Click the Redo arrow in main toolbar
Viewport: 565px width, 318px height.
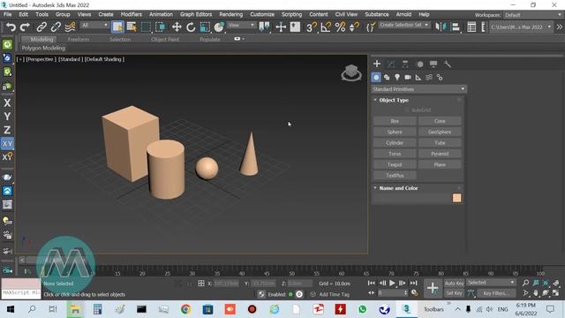[x=25, y=27]
